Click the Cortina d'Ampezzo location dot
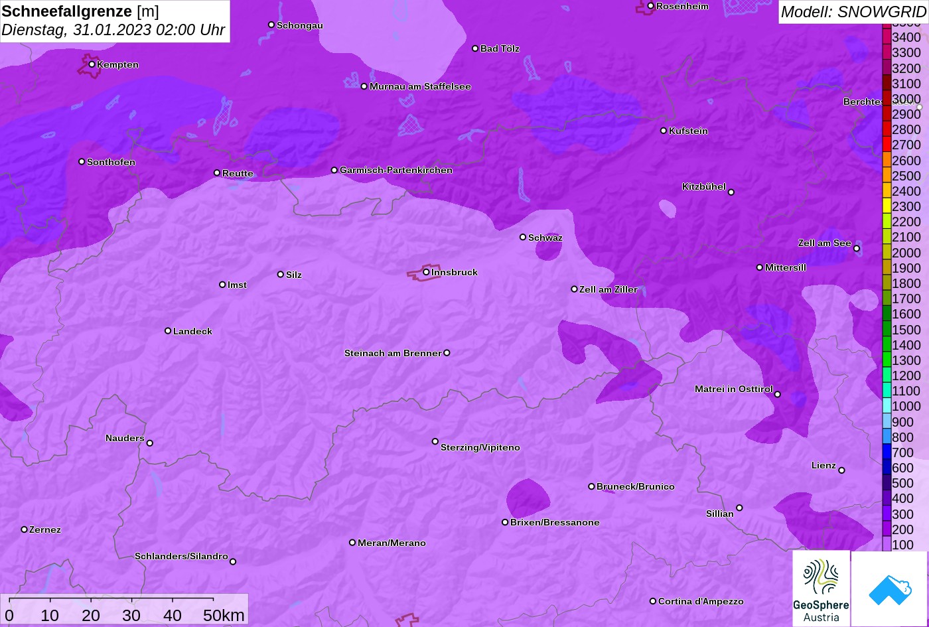This screenshot has width=929, height=627. click(653, 601)
